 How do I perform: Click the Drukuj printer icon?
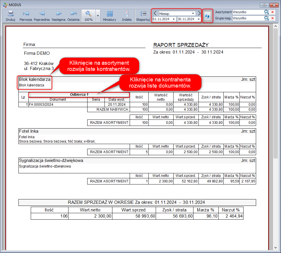click(x=10, y=14)
